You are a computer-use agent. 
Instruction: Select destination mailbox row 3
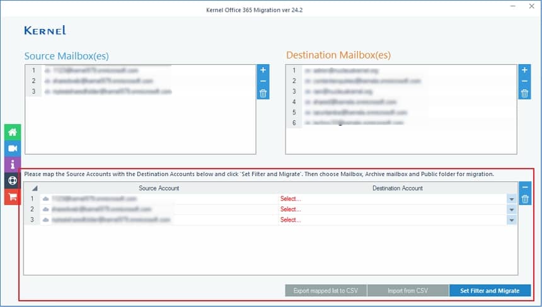[401, 91]
